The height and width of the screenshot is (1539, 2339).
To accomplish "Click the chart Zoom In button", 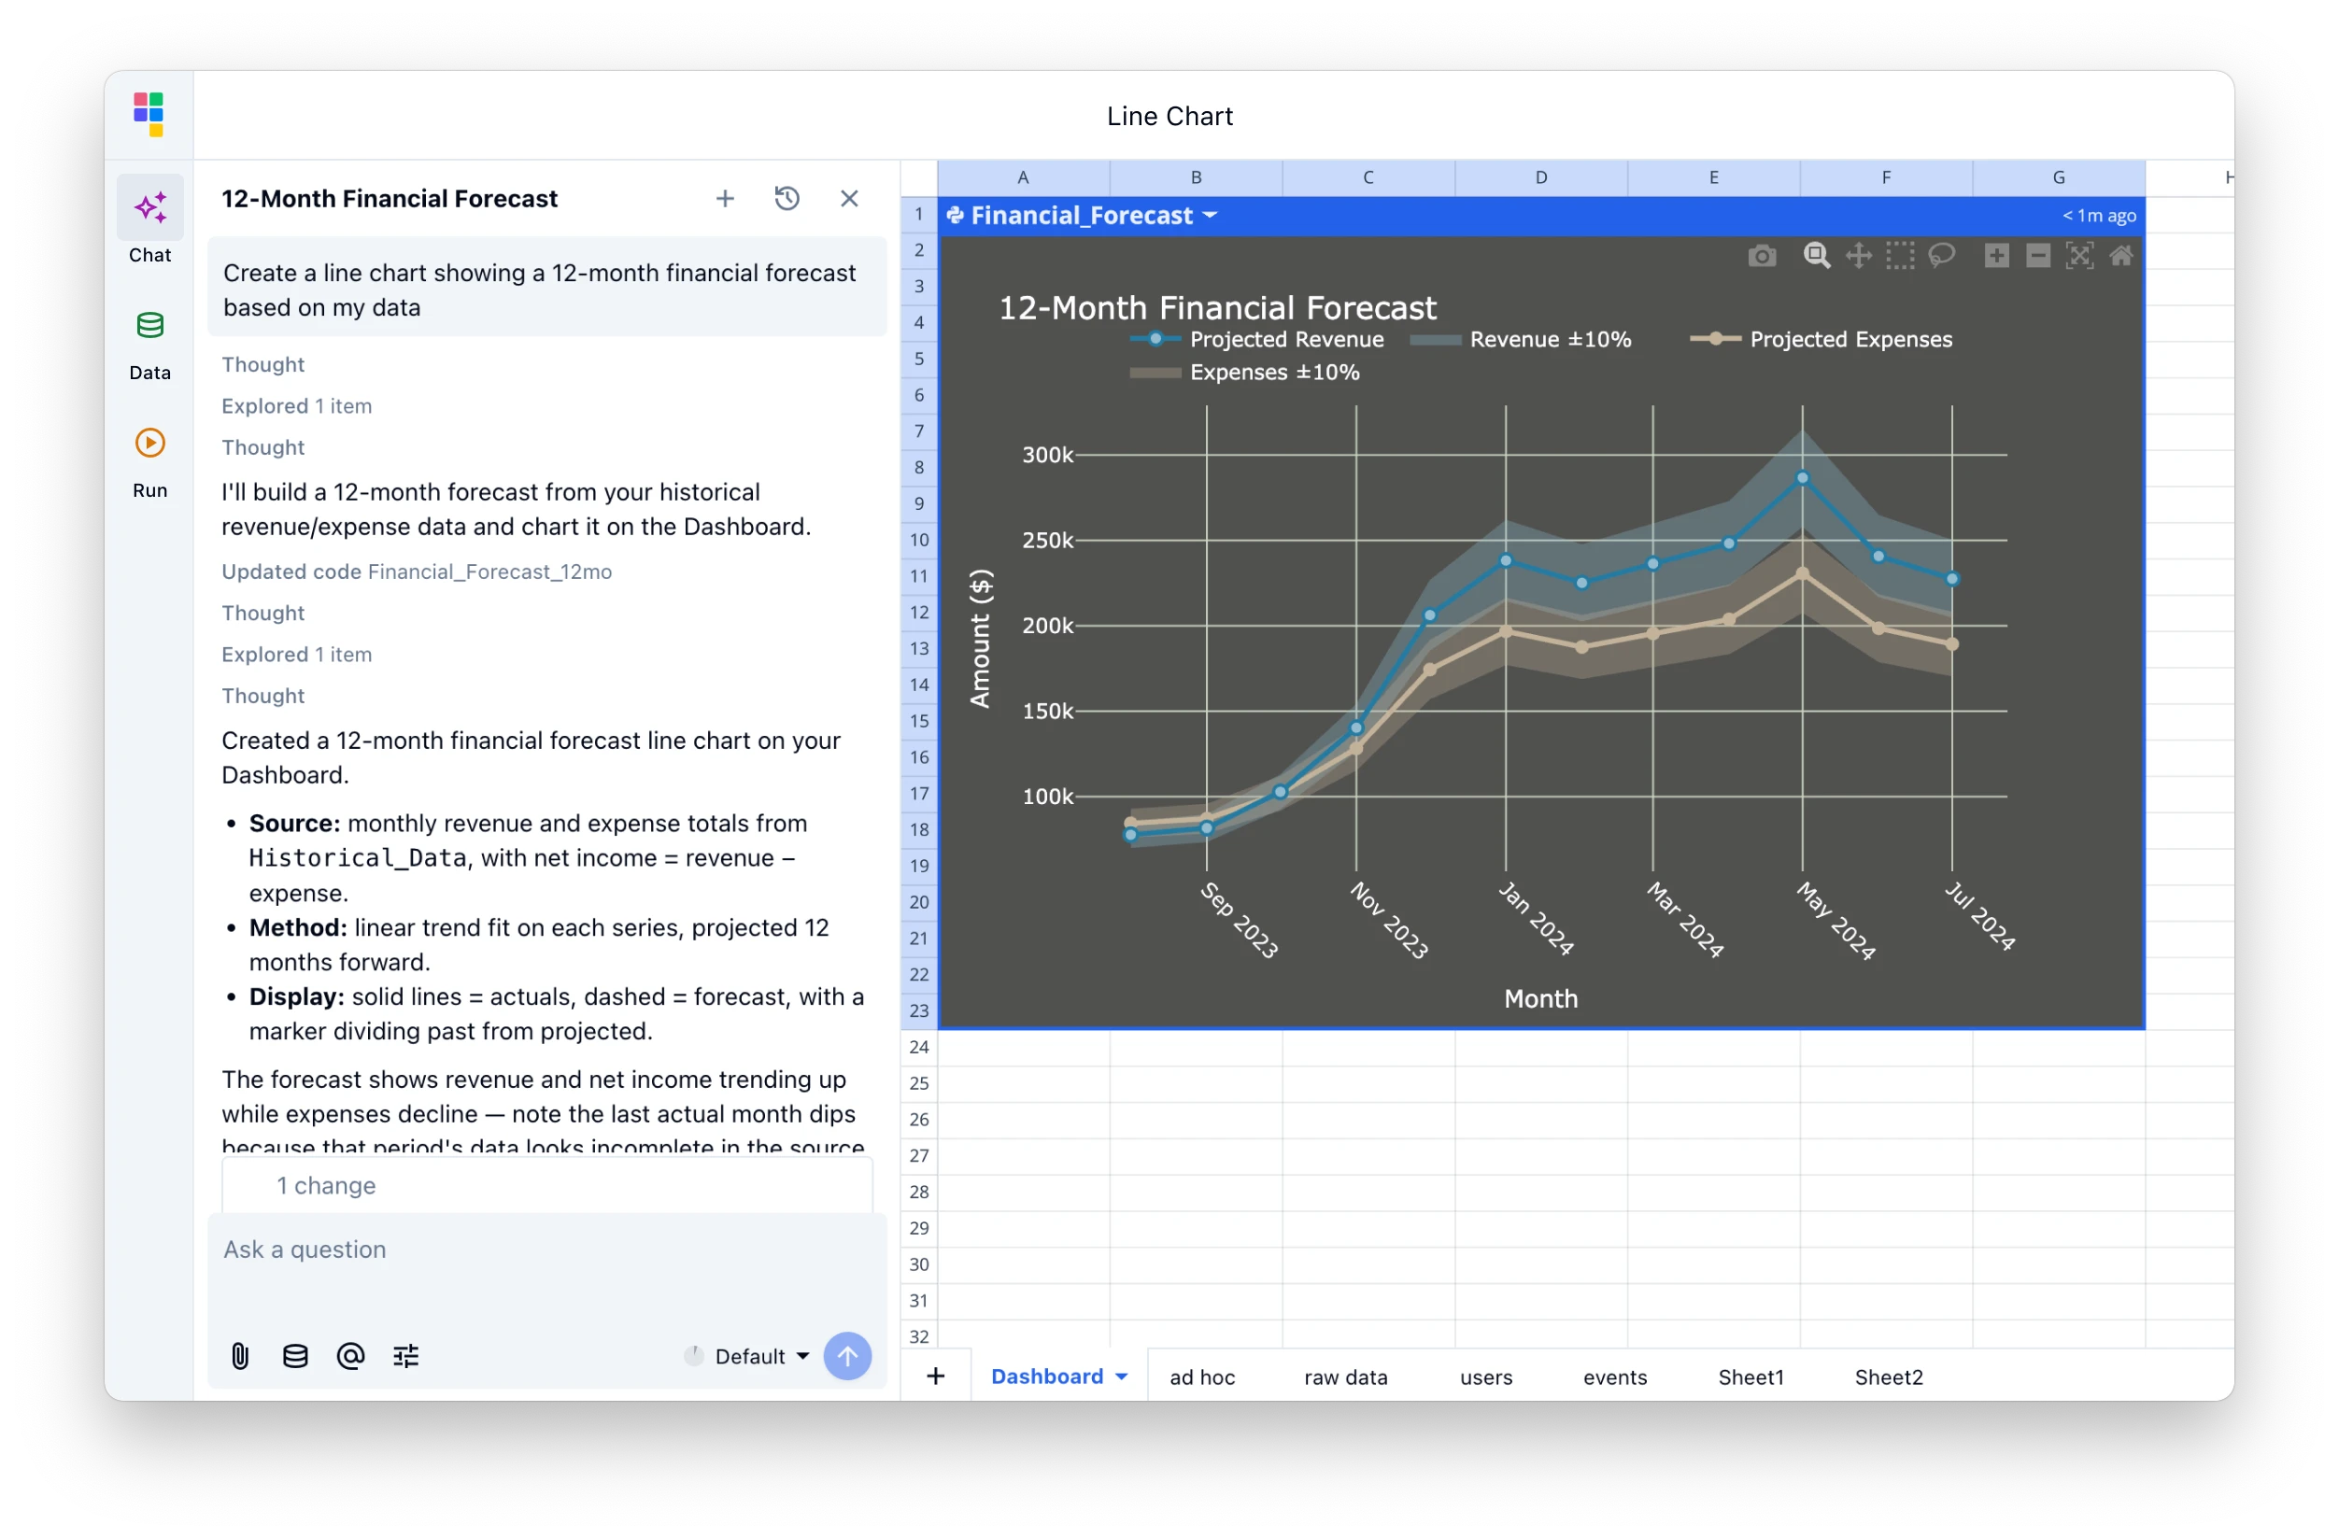I will (x=1996, y=257).
